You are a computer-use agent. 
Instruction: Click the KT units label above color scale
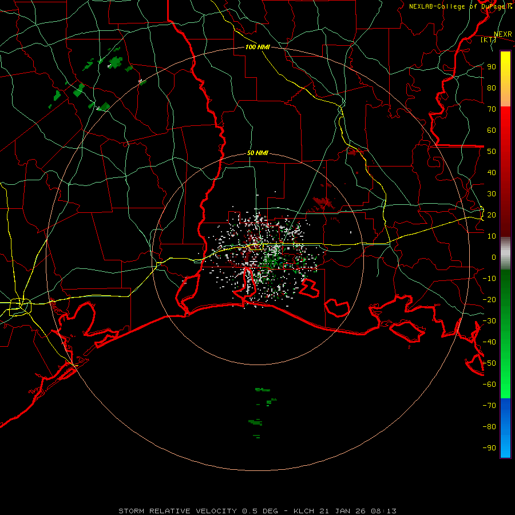pyautogui.click(x=488, y=39)
